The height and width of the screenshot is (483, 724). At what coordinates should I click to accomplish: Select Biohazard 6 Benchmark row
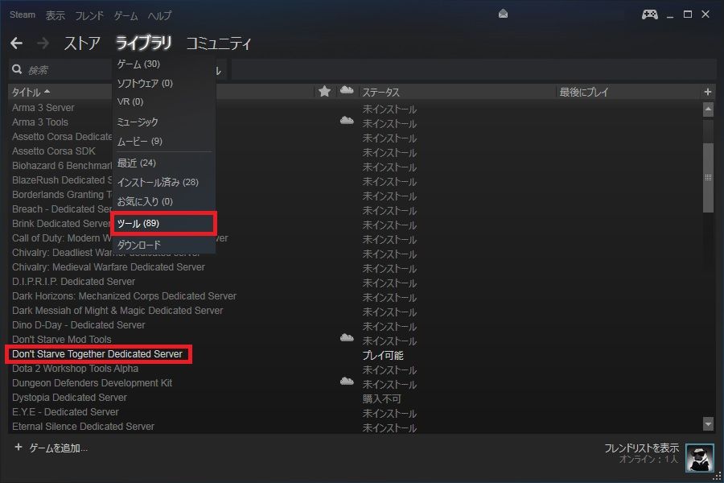62,166
